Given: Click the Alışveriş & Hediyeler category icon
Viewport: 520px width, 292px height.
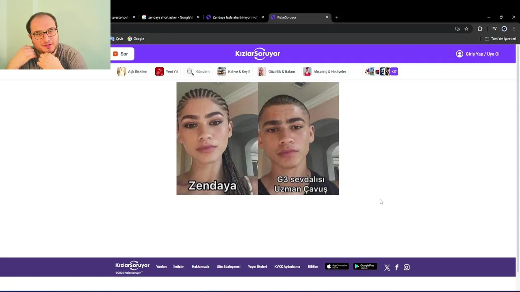Looking at the screenshot, I should [x=307, y=71].
